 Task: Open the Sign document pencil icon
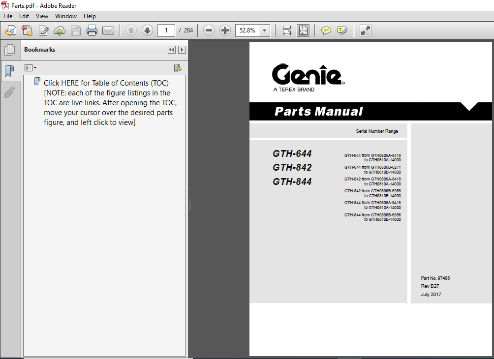[x=43, y=30]
